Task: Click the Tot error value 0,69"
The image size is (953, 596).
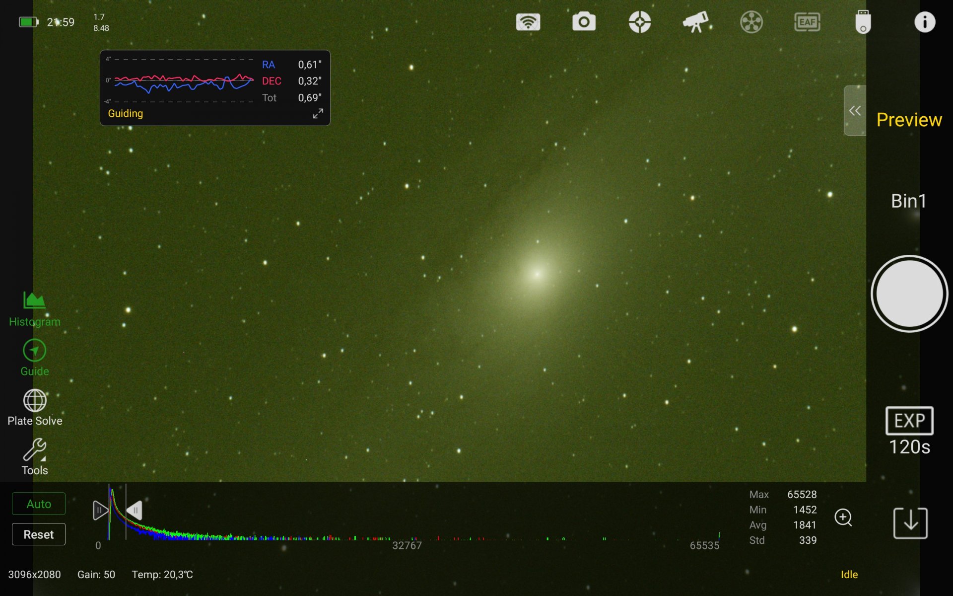Action: coord(310,98)
